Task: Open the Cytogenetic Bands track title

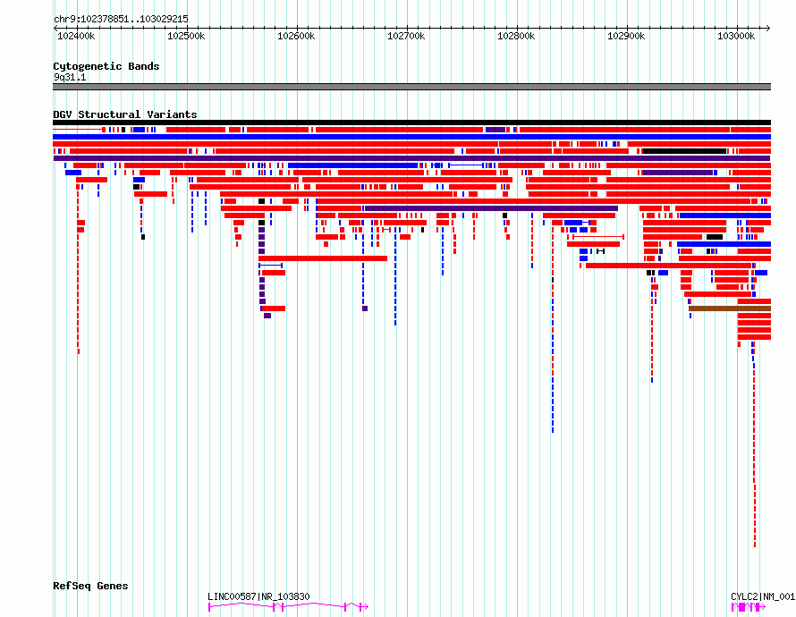Action: point(106,66)
